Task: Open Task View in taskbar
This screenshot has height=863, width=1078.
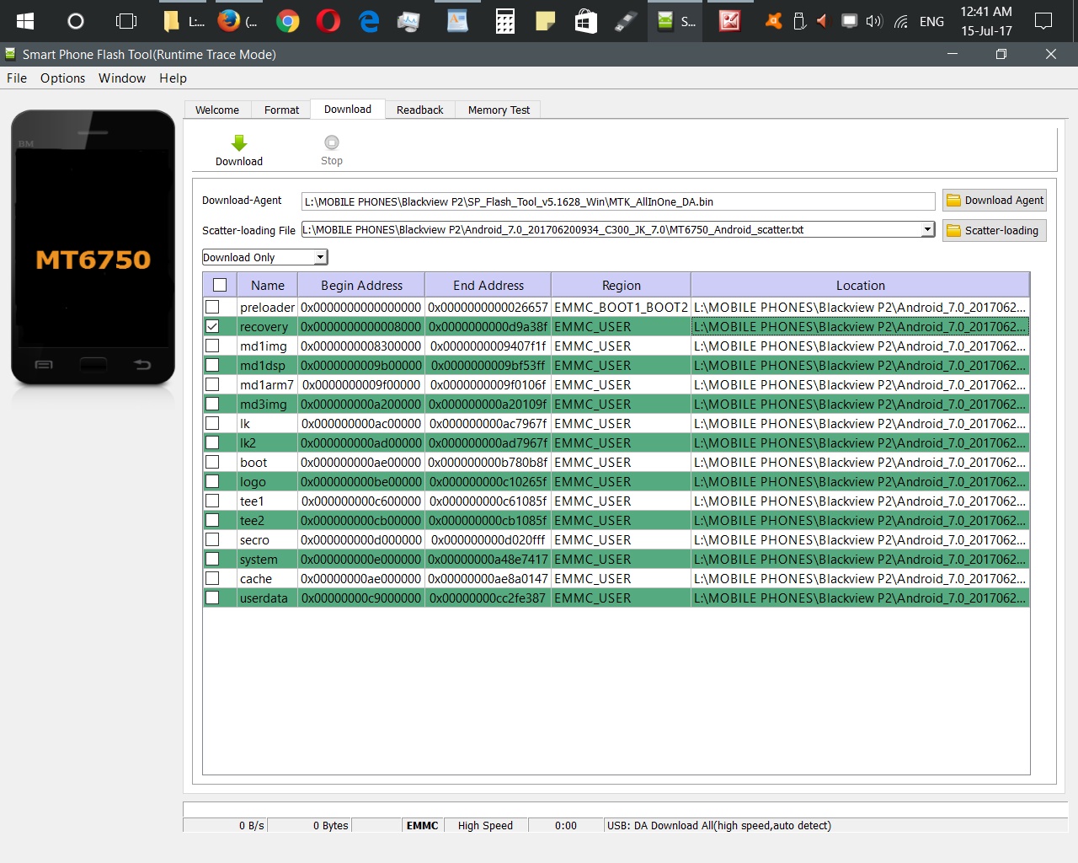Action: [x=126, y=21]
